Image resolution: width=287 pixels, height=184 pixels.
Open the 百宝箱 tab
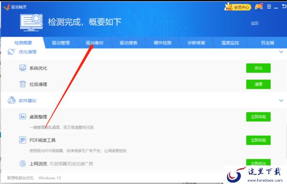(267, 43)
